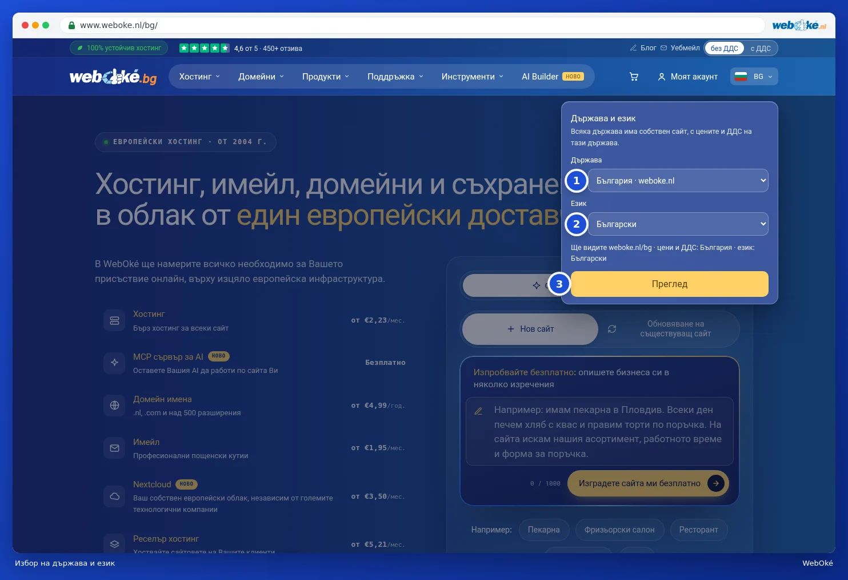Click the Реселър хостинг layers icon
This screenshot has width=848, height=580.
[x=114, y=544]
